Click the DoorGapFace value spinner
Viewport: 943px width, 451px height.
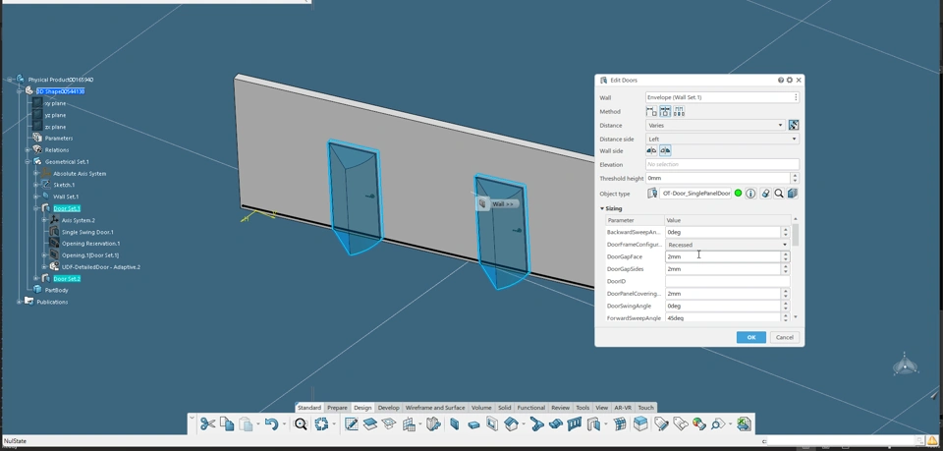pyautogui.click(x=786, y=256)
